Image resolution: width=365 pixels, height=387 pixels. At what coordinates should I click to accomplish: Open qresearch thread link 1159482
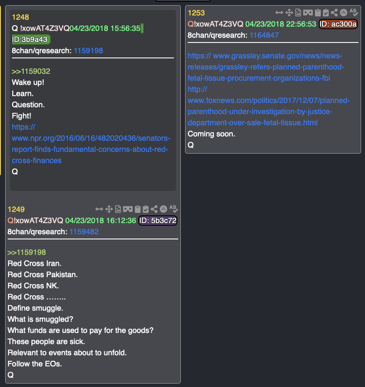(x=84, y=232)
